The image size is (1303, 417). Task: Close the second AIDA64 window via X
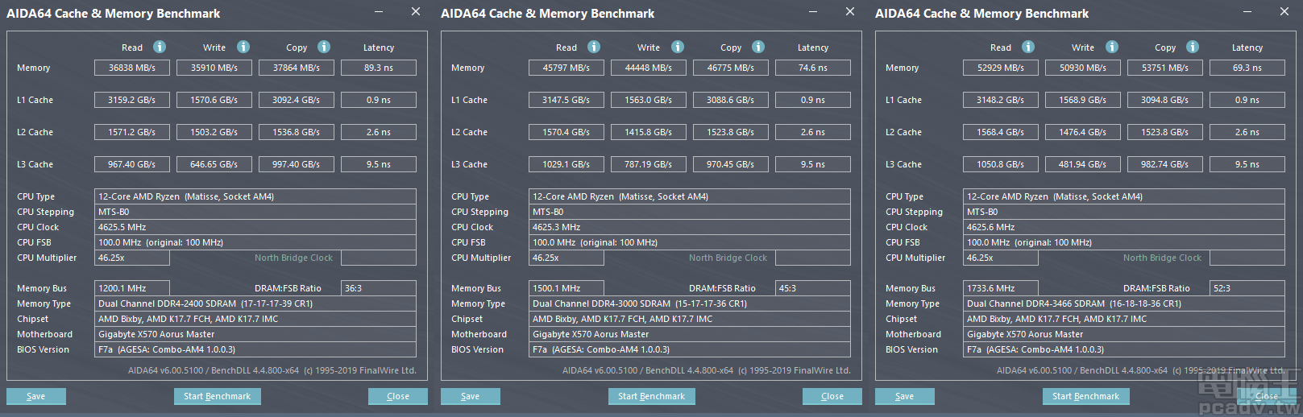pyautogui.click(x=850, y=11)
